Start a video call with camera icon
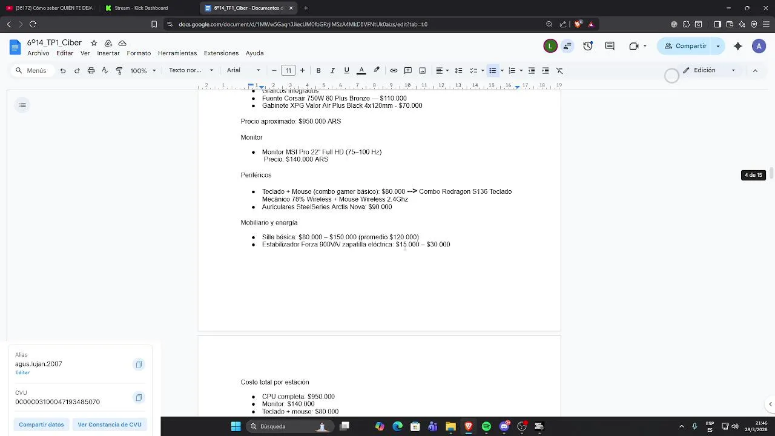Screen dimensions: 775x436 634,46
